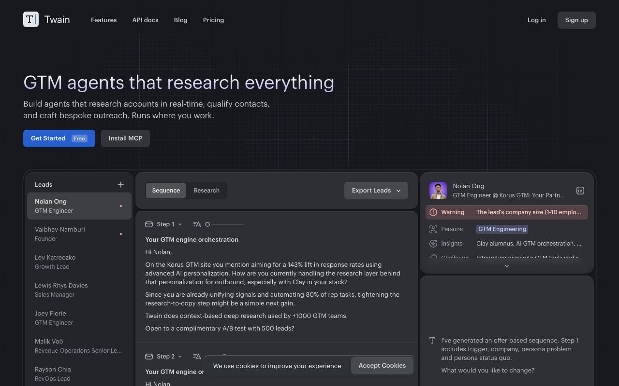The height and width of the screenshot is (386, 619).
Task: Open the API docs page
Action: pyautogui.click(x=145, y=20)
